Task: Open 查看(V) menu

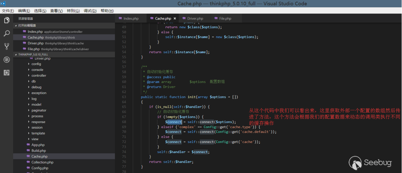Action: click(x=56, y=11)
